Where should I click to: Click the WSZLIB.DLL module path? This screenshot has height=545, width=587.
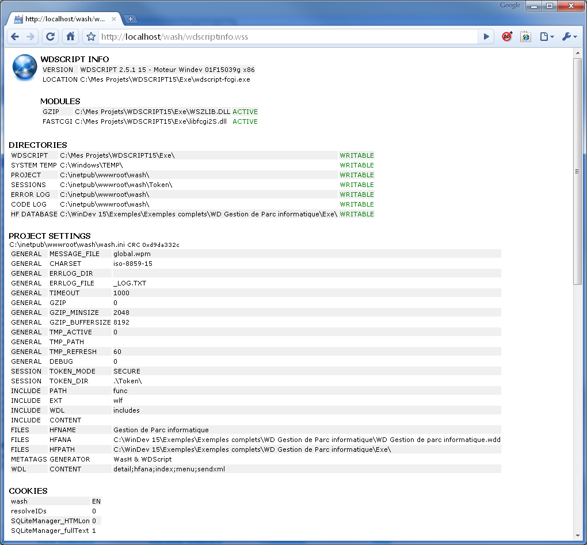point(153,112)
